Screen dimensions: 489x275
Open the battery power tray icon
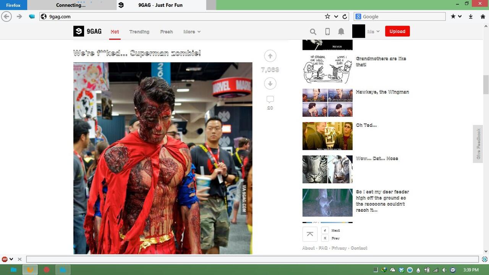(x=427, y=270)
